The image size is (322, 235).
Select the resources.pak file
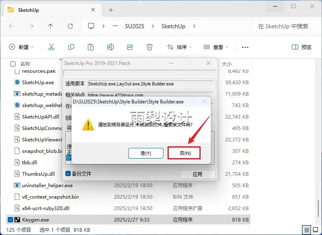39,71
